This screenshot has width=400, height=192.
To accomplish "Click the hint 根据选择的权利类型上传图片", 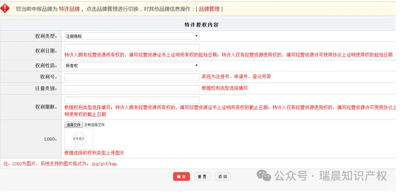I will click(94, 153).
